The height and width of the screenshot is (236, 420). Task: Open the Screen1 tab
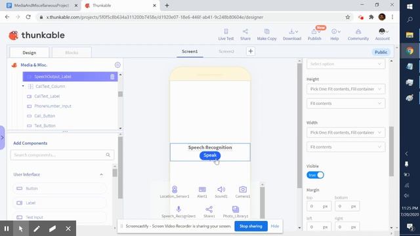(190, 51)
